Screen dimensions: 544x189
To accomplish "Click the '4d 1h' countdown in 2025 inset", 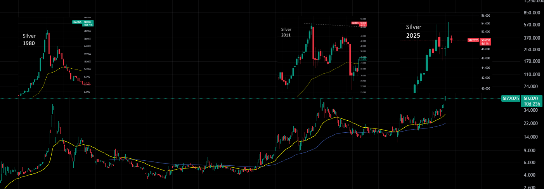I will pyautogui.click(x=485, y=43).
